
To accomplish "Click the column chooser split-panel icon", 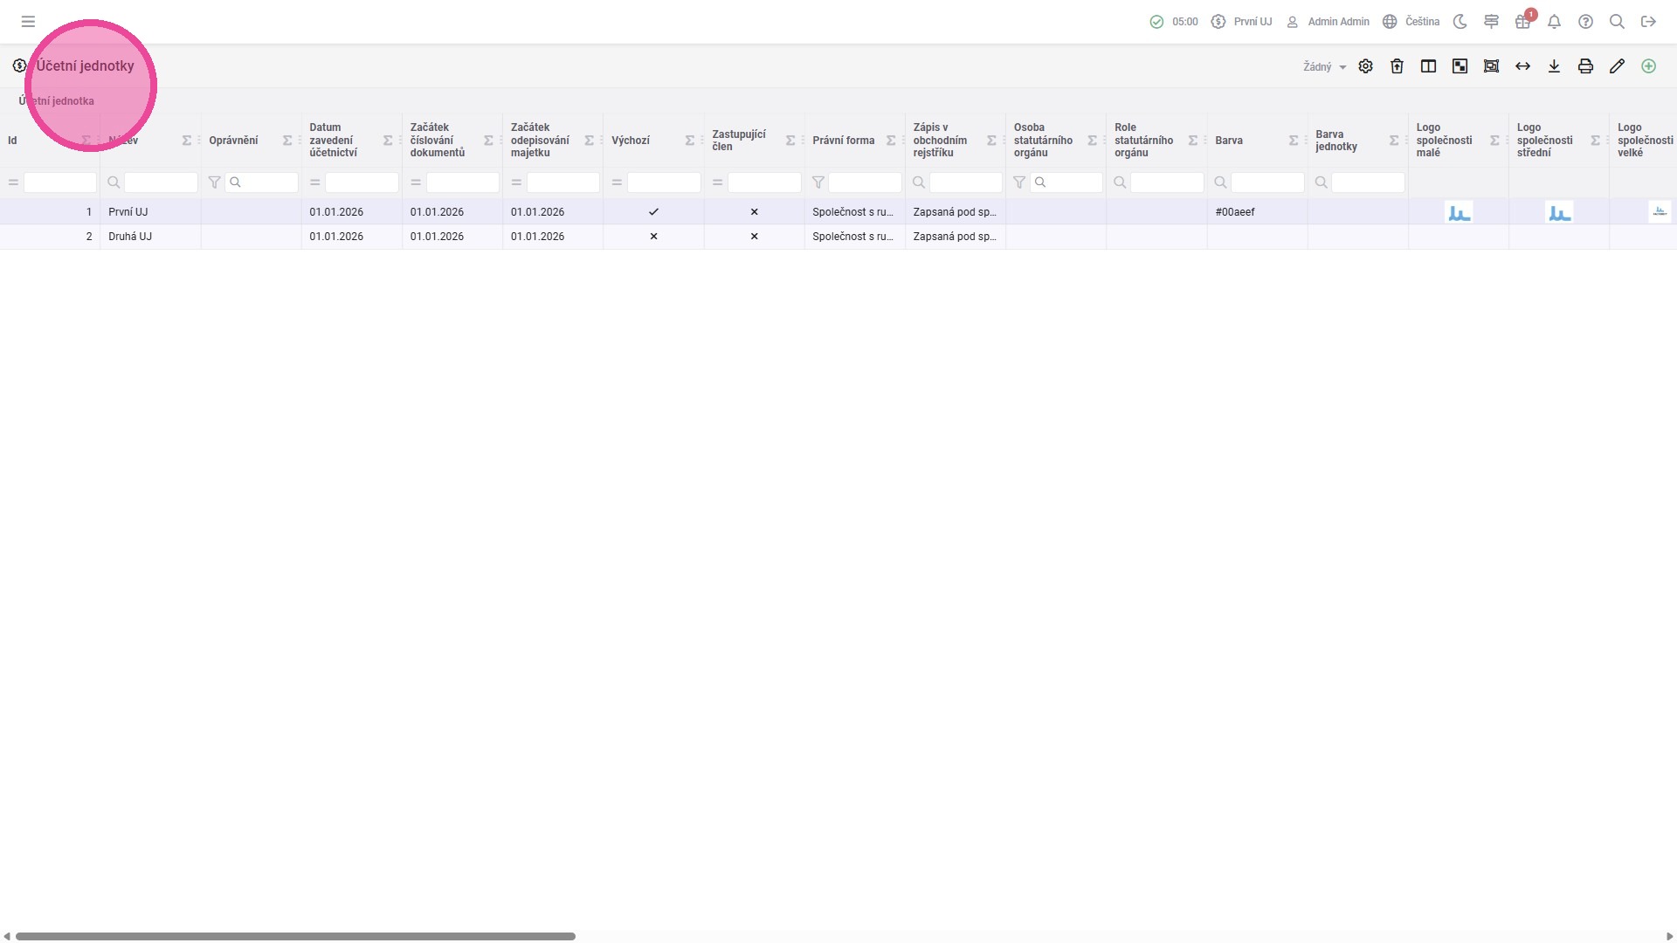I will [x=1428, y=66].
